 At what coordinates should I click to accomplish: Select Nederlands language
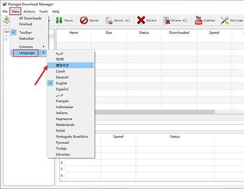(71, 125)
